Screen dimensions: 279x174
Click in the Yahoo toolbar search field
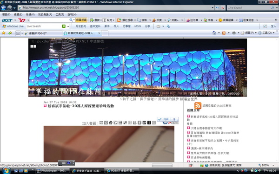(x=49, y=20)
